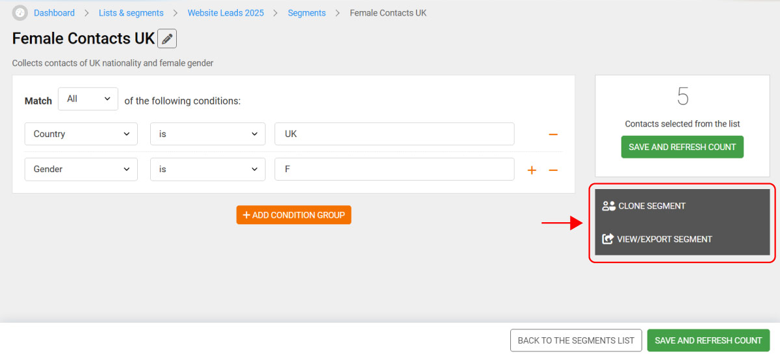The height and width of the screenshot is (358, 780).
Task: Open the operator dropdown in Gender row
Action: pyautogui.click(x=207, y=170)
